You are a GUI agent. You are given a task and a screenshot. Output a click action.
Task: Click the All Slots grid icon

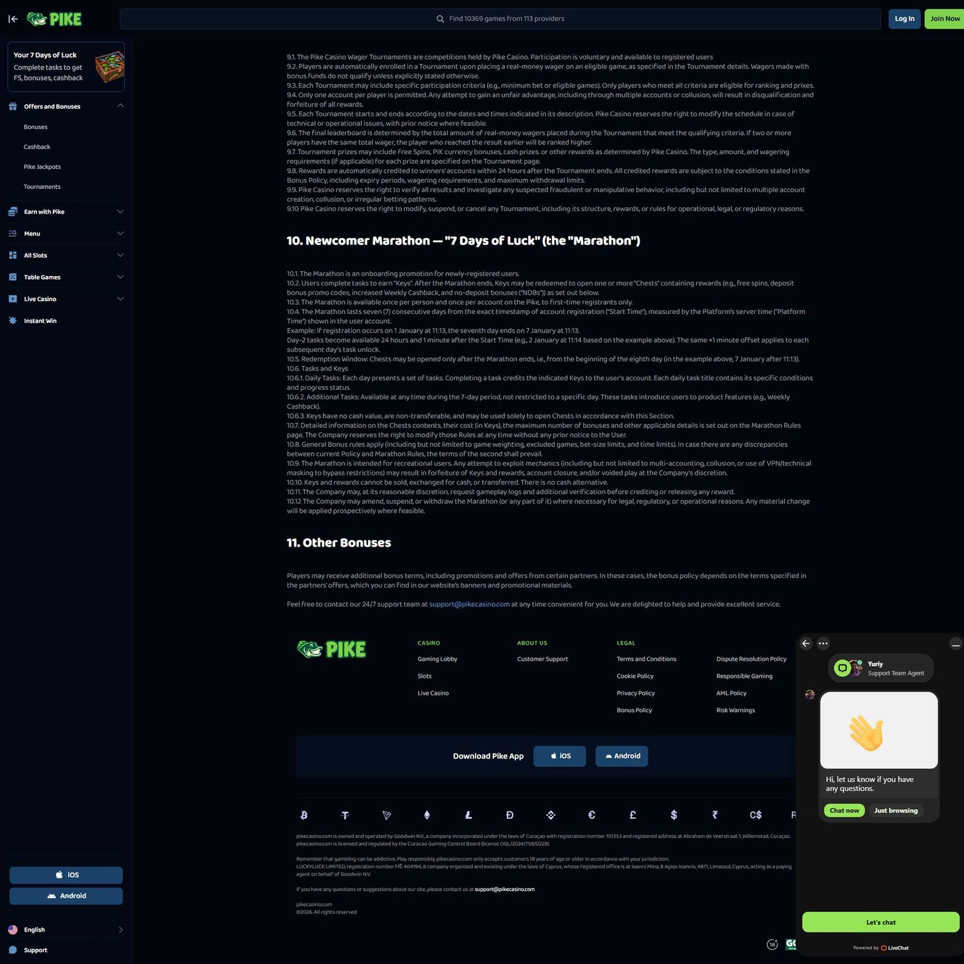tap(13, 255)
